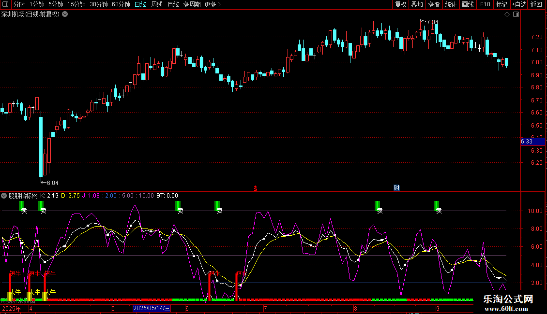Add stock via +自选 button
This screenshot has height=314, width=547.
519,5
